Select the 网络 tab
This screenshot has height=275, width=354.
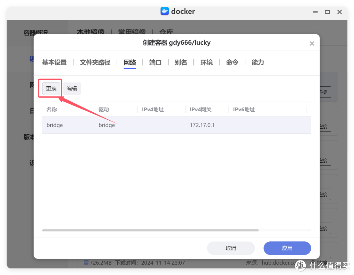(x=130, y=62)
